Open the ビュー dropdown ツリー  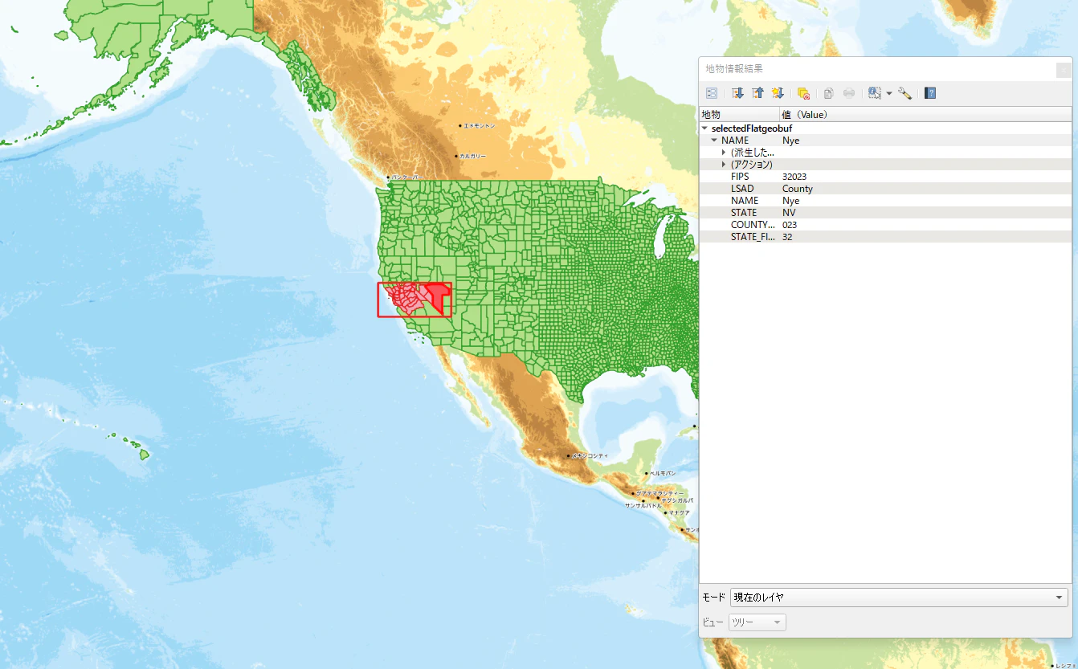pos(757,622)
